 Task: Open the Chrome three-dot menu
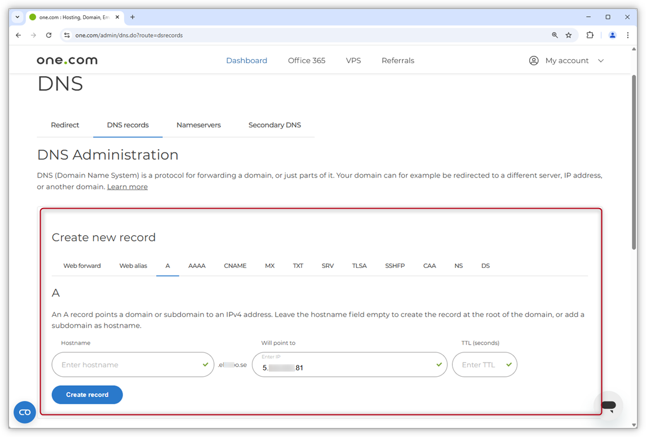point(628,35)
